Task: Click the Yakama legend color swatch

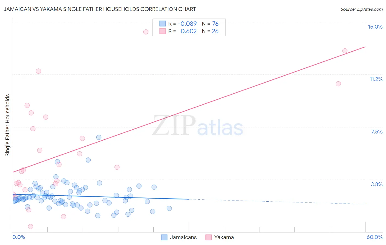Action: [x=209, y=237]
